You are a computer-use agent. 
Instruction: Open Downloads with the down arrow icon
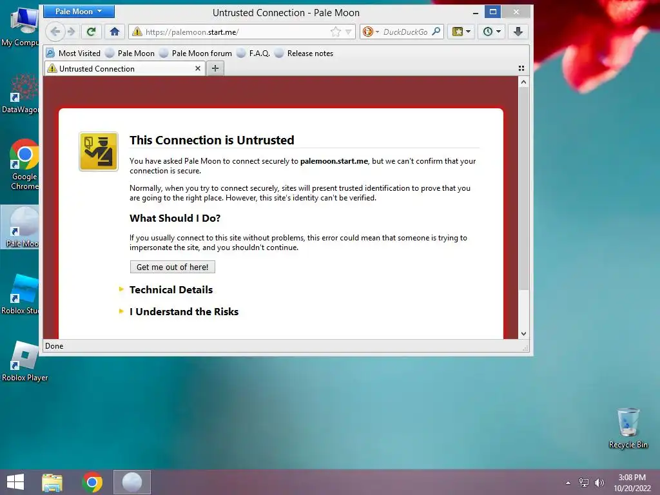[518, 32]
